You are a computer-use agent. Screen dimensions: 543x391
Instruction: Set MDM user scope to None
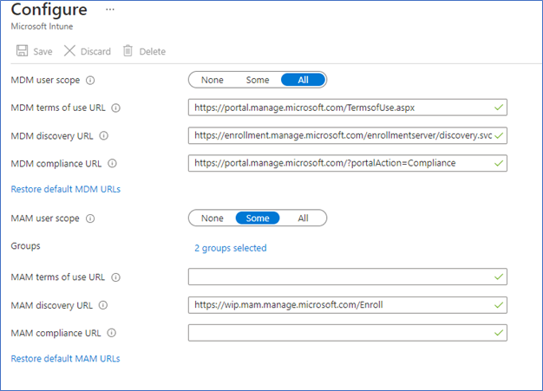point(213,80)
